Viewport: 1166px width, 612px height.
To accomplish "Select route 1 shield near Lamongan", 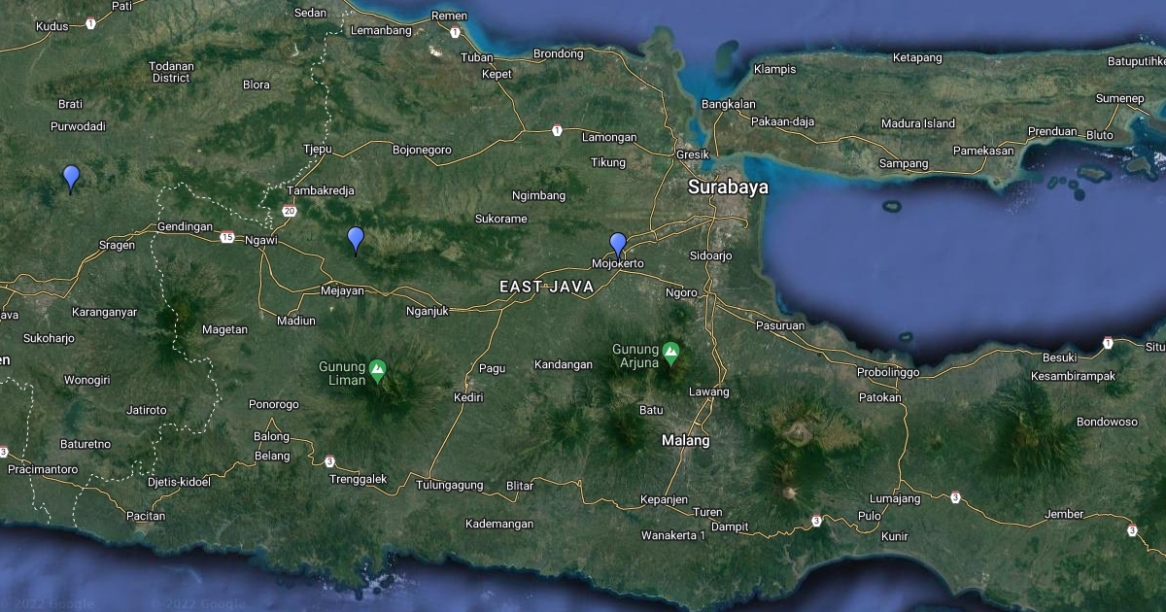I will point(557,130).
